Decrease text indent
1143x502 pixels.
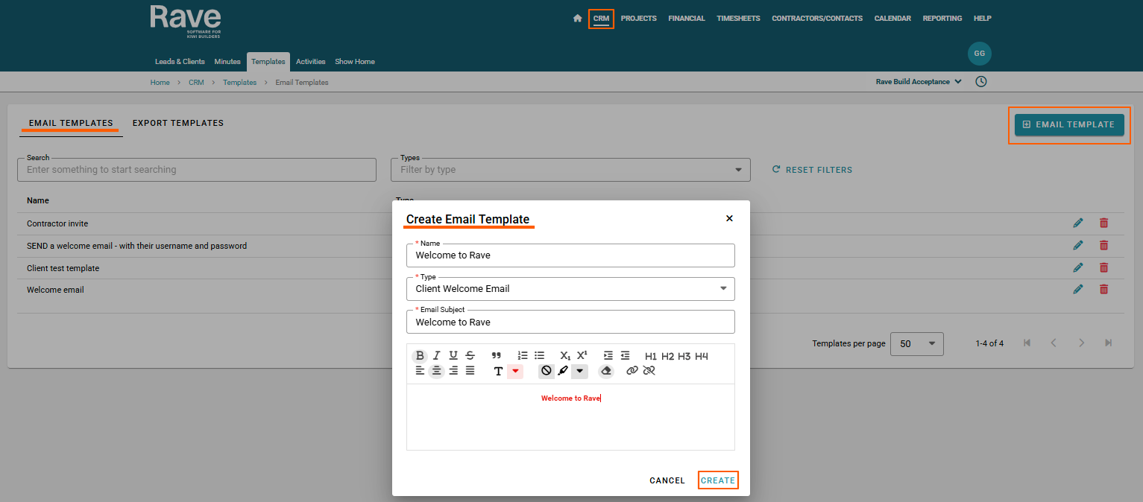pyautogui.click(x=625, y=356)
